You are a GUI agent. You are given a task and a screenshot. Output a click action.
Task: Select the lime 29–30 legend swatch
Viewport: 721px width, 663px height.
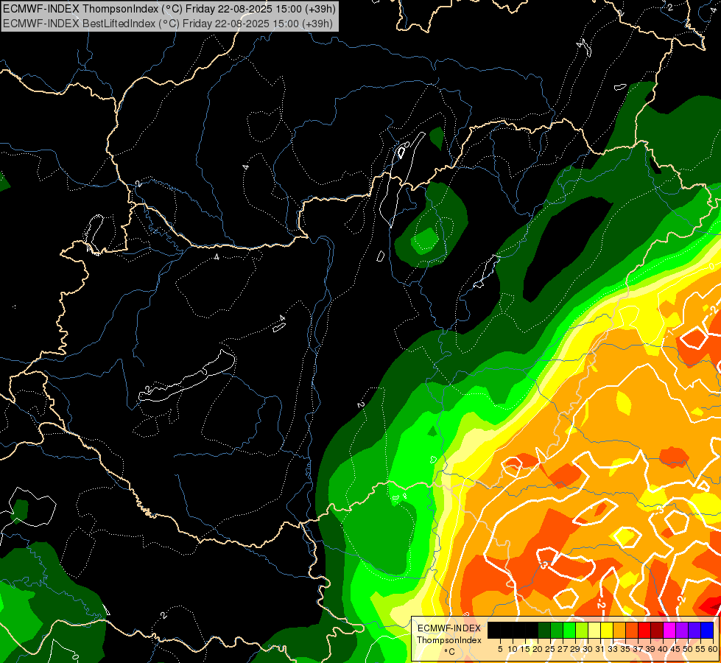582,630
